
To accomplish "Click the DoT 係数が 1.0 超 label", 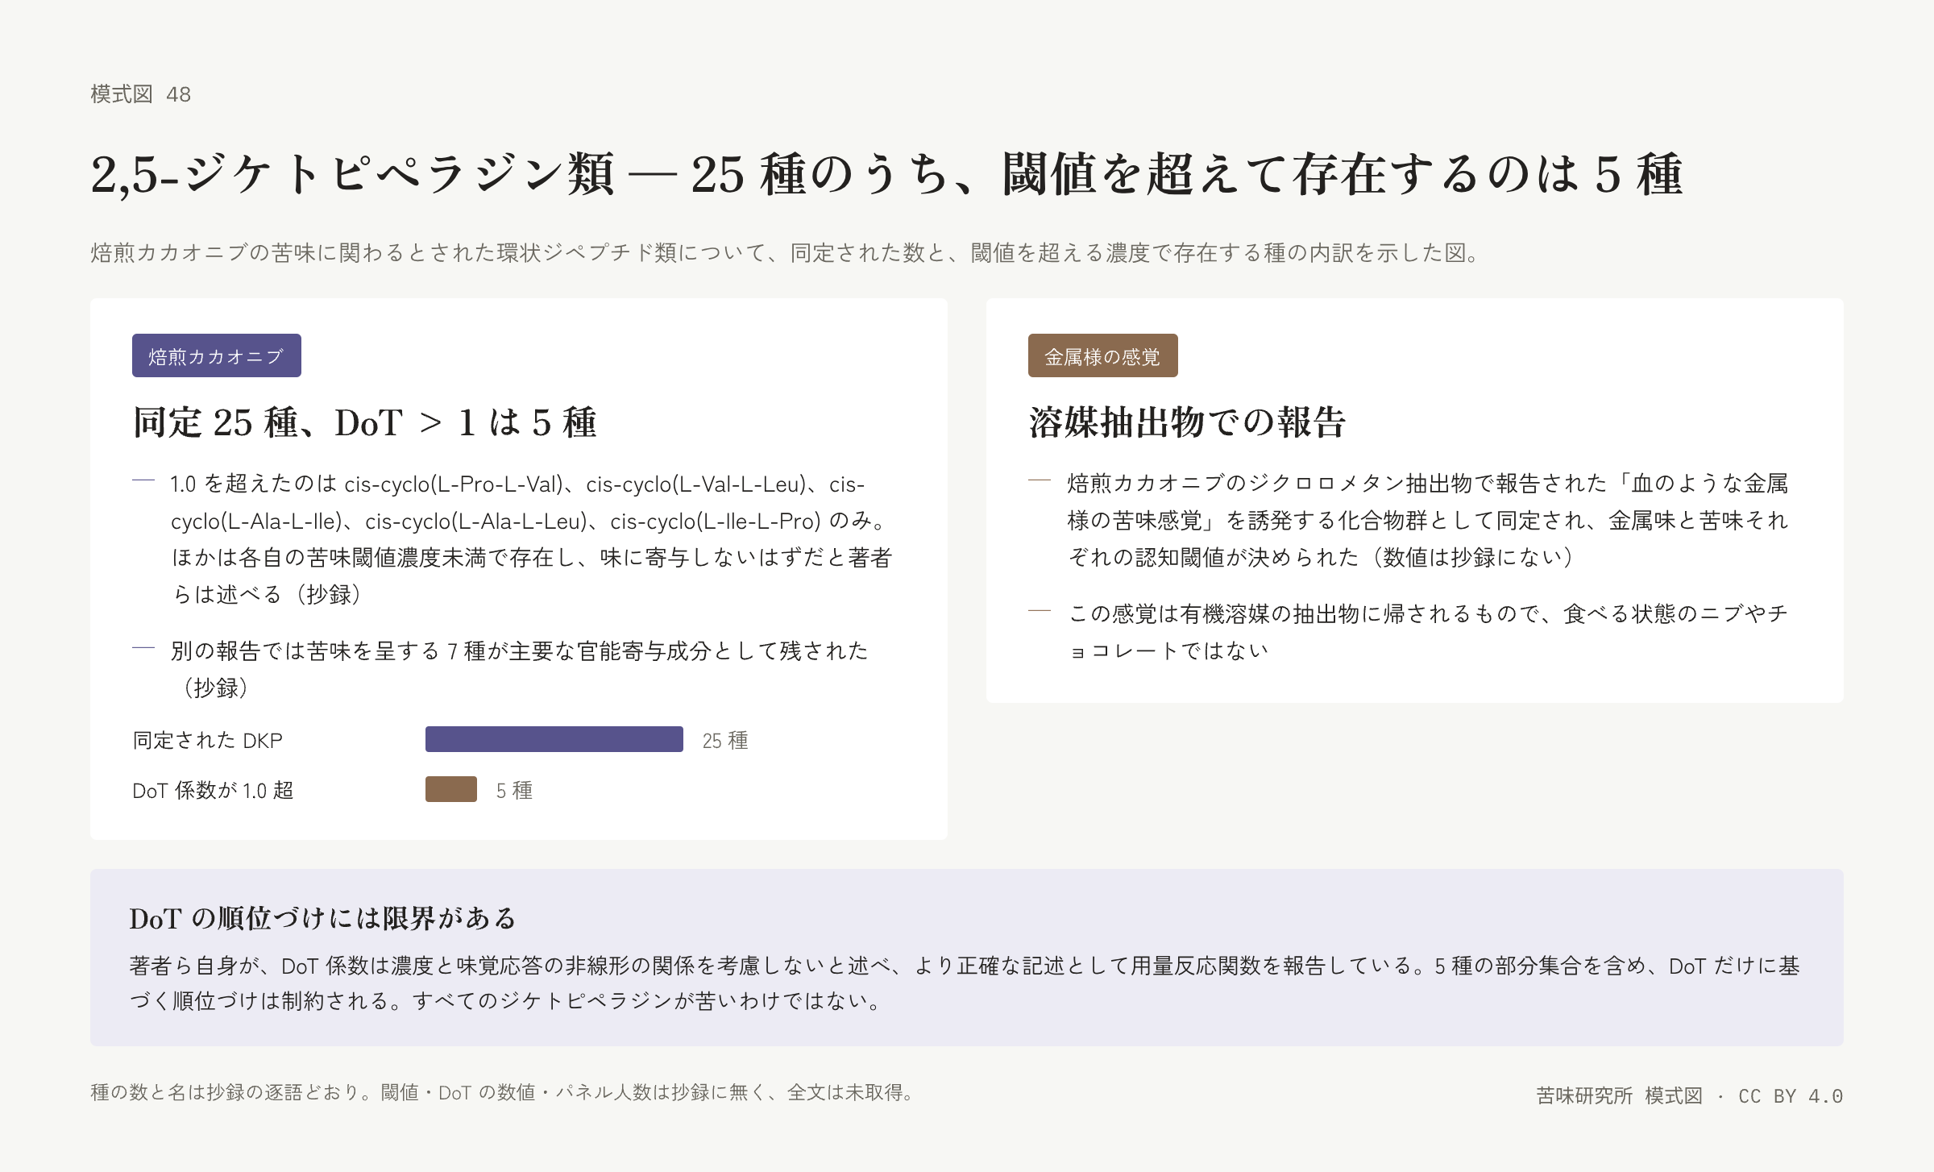I will point(213,790).
